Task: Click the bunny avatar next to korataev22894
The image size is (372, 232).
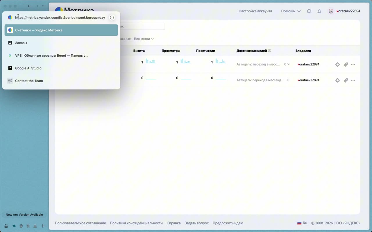Action: pos(331,11)
